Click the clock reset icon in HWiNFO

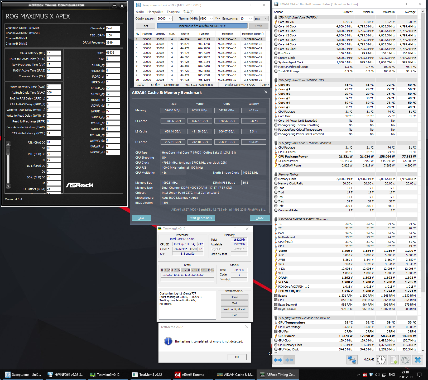coord(381,360)
